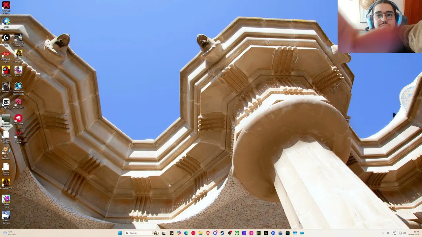Screen dimensions: 422x237
Task: Show hidden system tray icons
Action: click(383, 233)
